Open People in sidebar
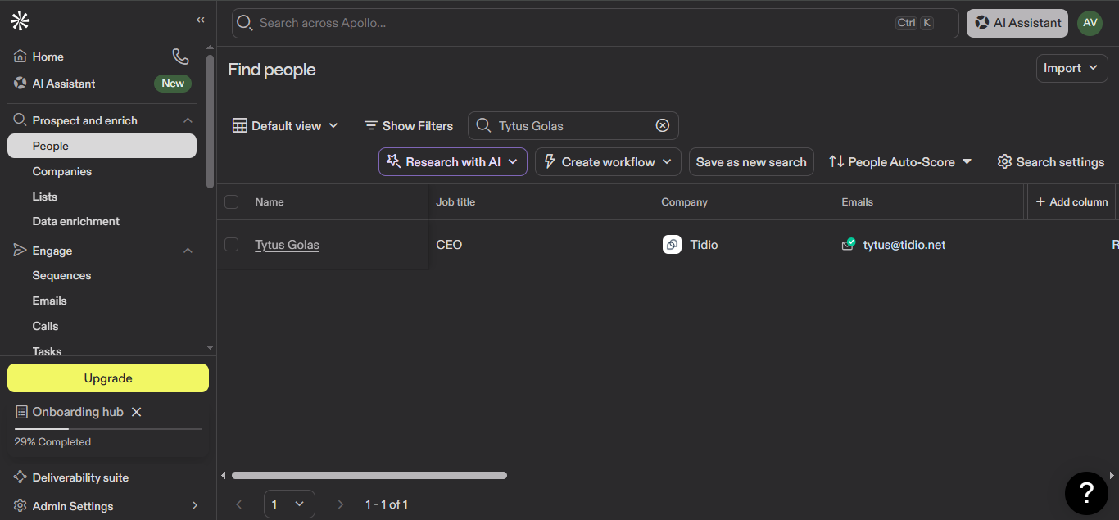Viewport: 1119px width, 520px height. [102, 146]
